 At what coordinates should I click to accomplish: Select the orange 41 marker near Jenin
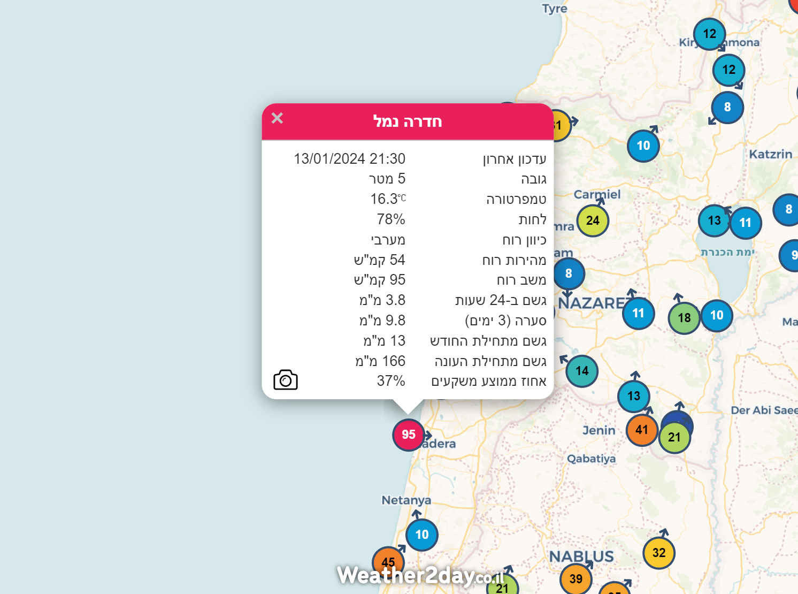pos(641,430)
